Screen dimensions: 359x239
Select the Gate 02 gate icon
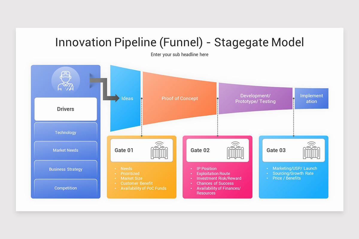(x=235, y=150)
